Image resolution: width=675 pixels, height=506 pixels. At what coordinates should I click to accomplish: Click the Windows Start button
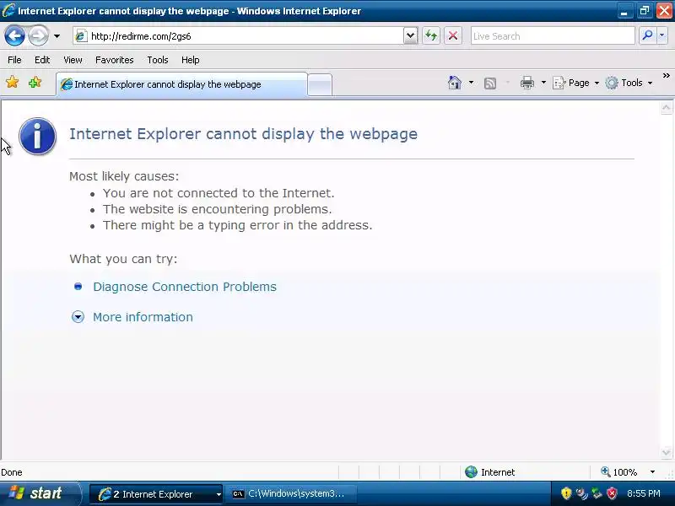pos(40,493)
